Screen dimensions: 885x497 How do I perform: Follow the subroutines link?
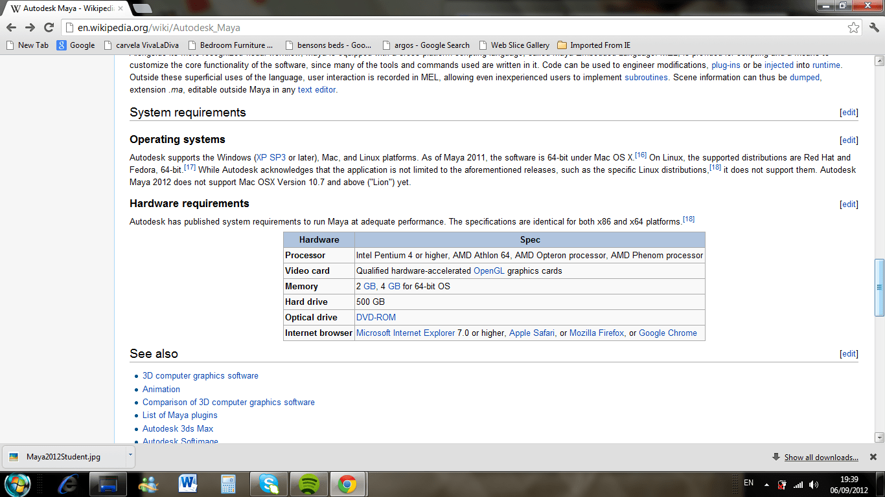coord(646,78)
